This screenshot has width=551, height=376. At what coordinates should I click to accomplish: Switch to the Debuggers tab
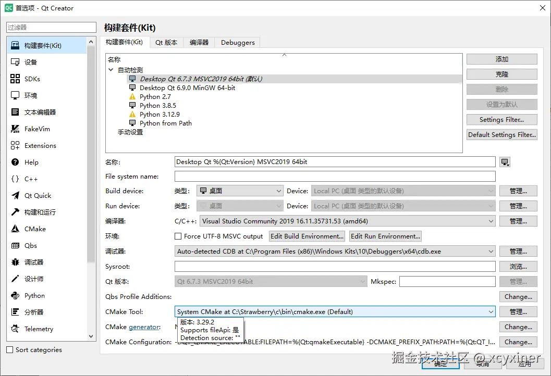pyautogui.click(x=238, y=43)
